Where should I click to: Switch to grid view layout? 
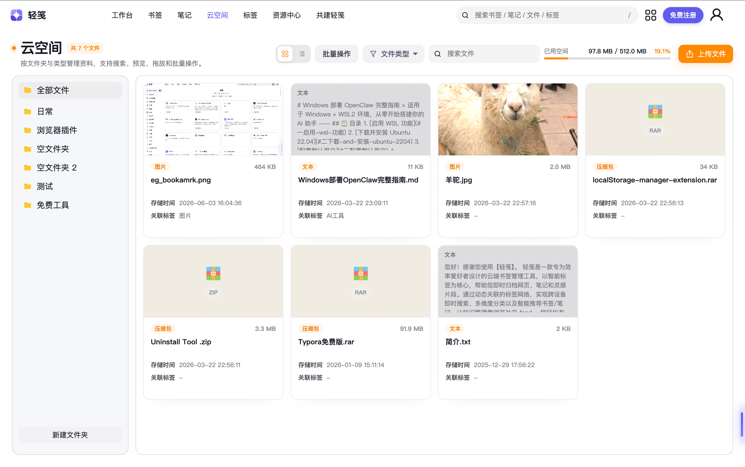click(x=285, y=54)
